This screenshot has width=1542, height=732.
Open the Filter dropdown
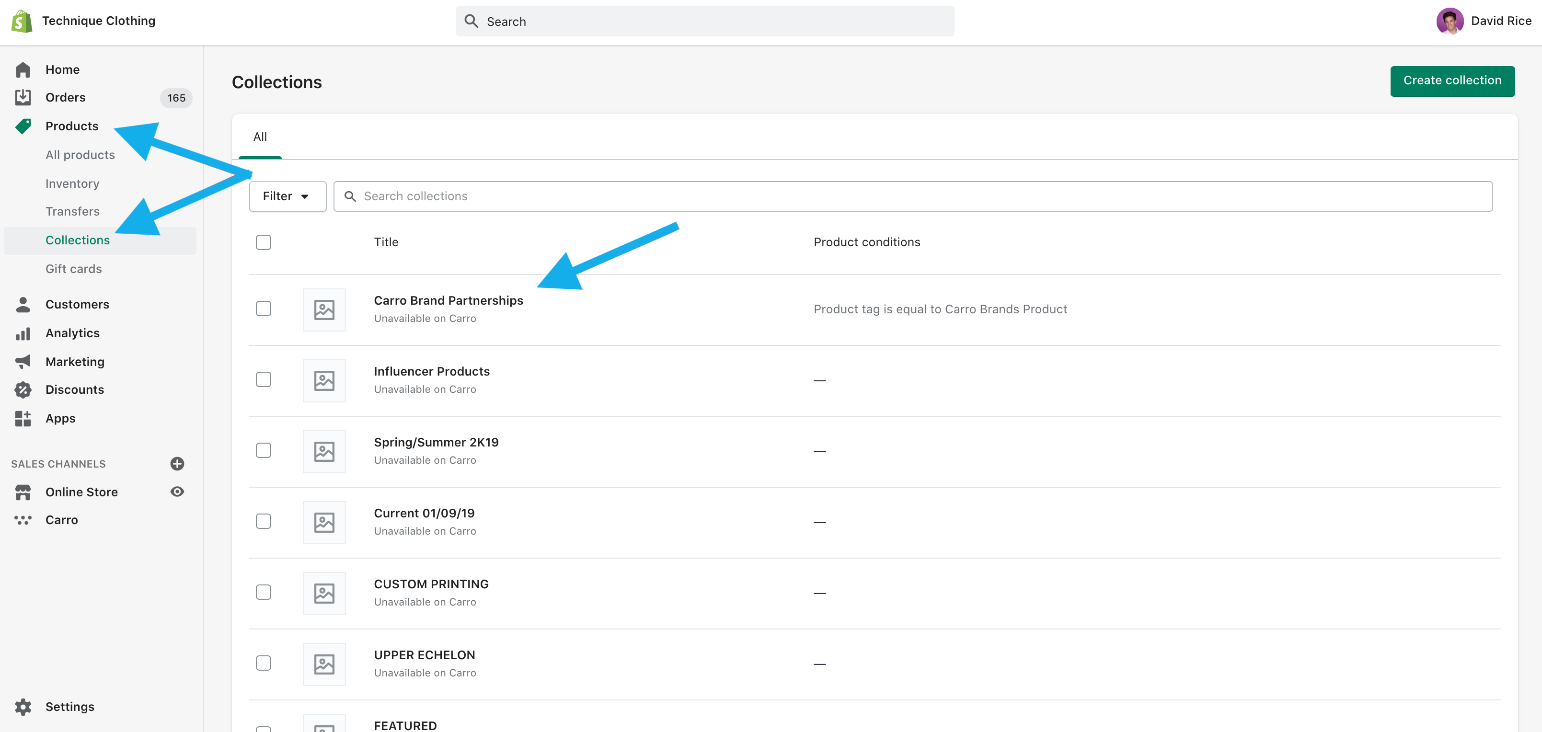[288, 196]
